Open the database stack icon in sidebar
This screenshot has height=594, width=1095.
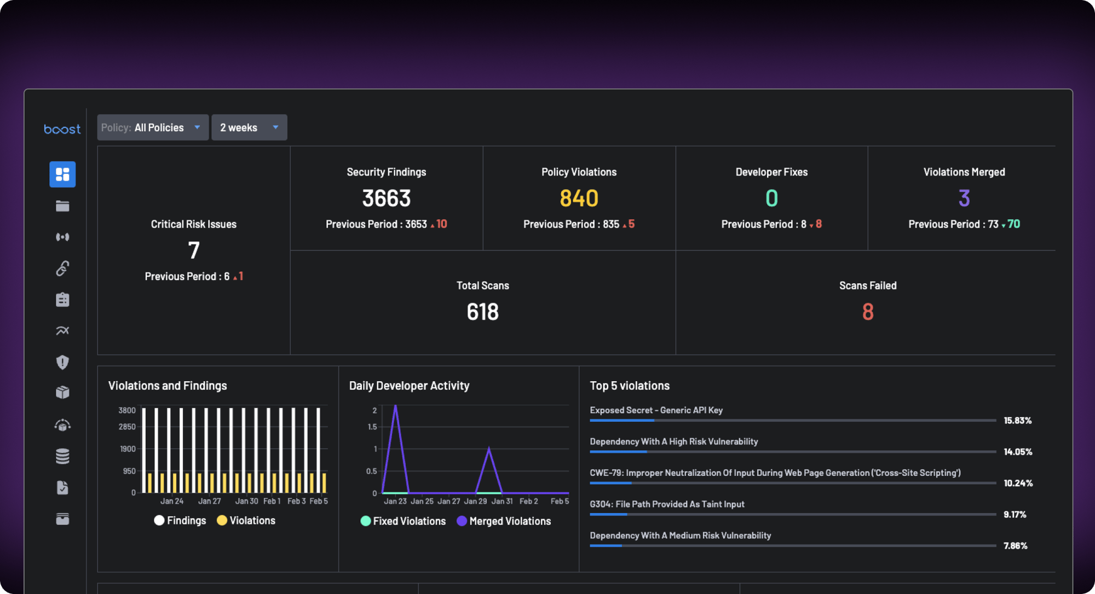pyautogui.click(x=62, y=456)
